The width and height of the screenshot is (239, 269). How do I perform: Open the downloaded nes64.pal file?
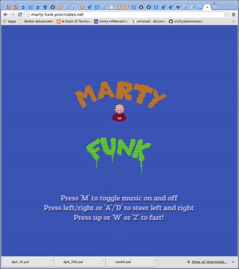129,262
